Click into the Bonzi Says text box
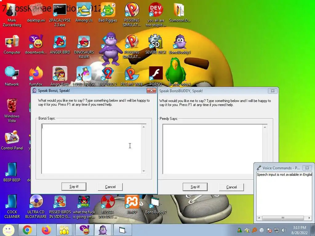315x236 pixels. [92, 149]
